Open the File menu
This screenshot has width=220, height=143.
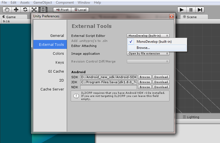pyautogui.click(x=4, y=3)
